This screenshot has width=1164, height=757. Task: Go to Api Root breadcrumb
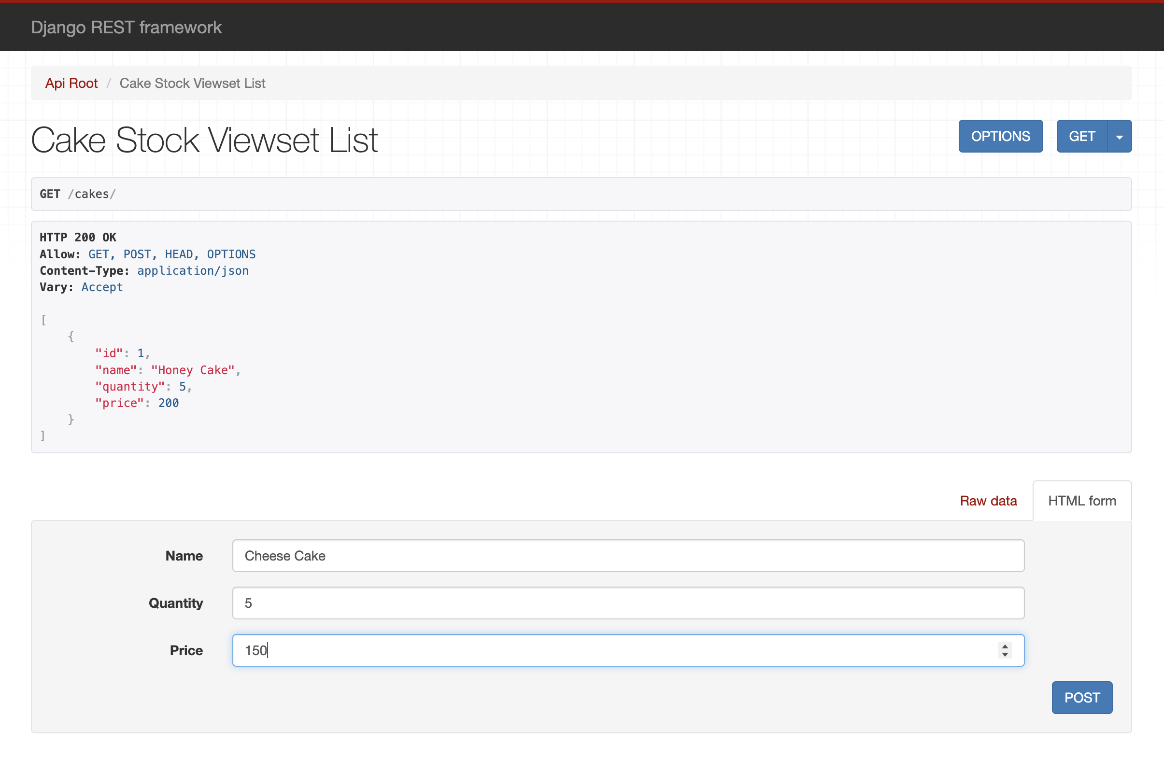pos(71,83)
